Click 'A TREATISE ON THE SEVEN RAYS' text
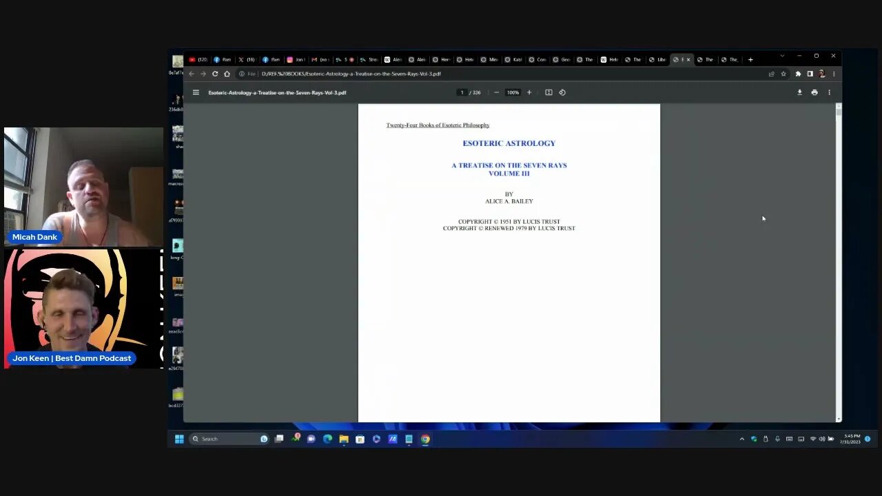 (x=509, y=165)
